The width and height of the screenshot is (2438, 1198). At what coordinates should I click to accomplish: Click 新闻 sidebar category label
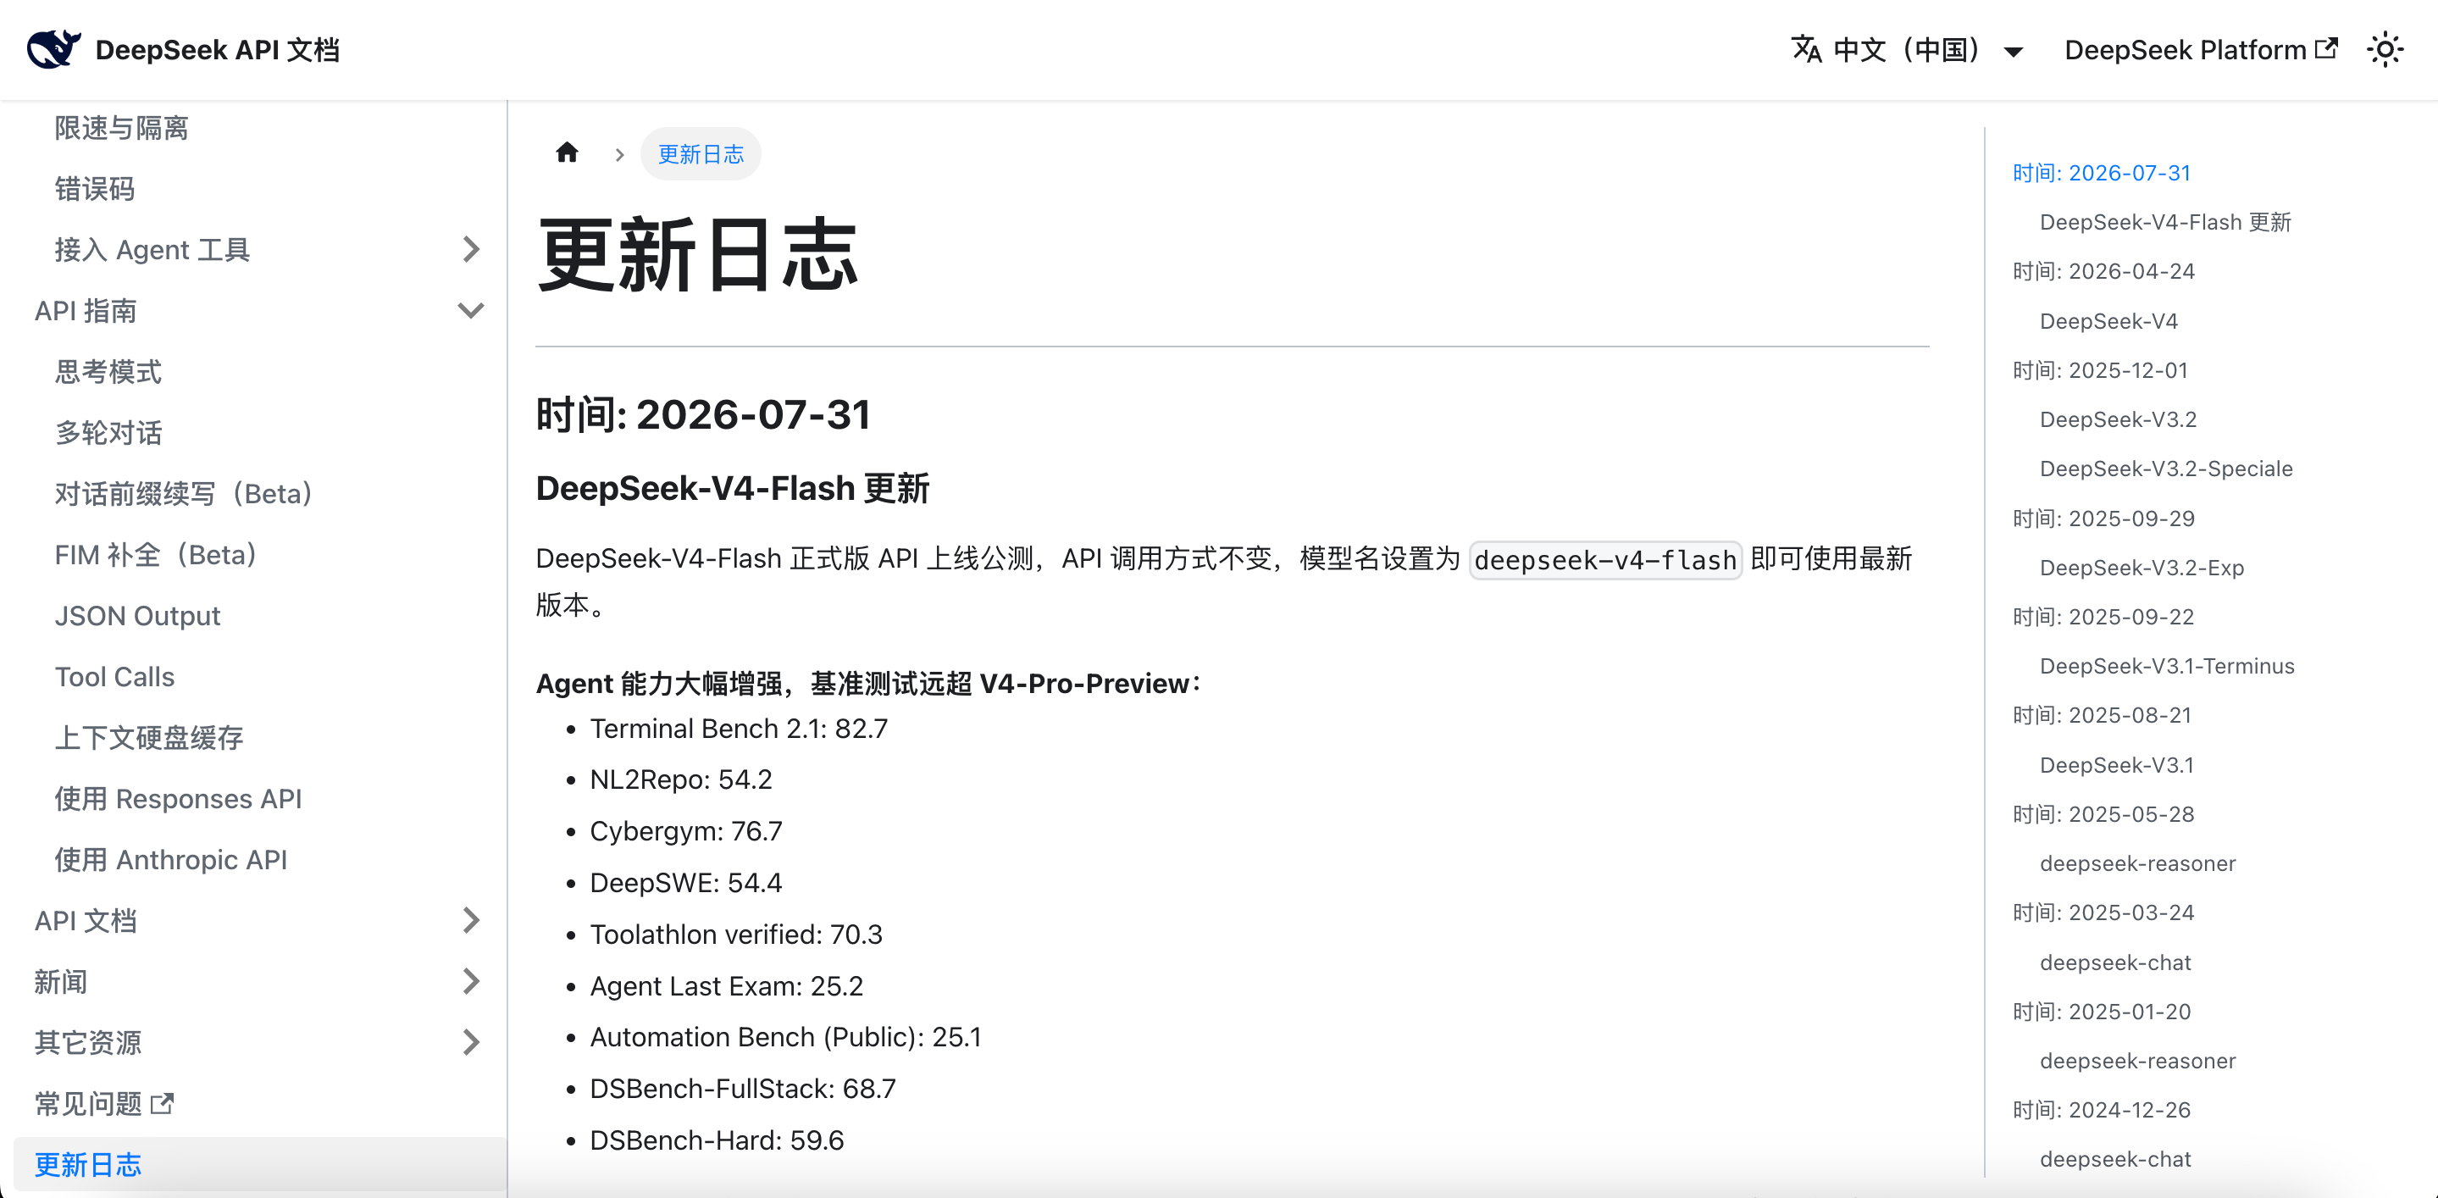(x=61, y=981)
